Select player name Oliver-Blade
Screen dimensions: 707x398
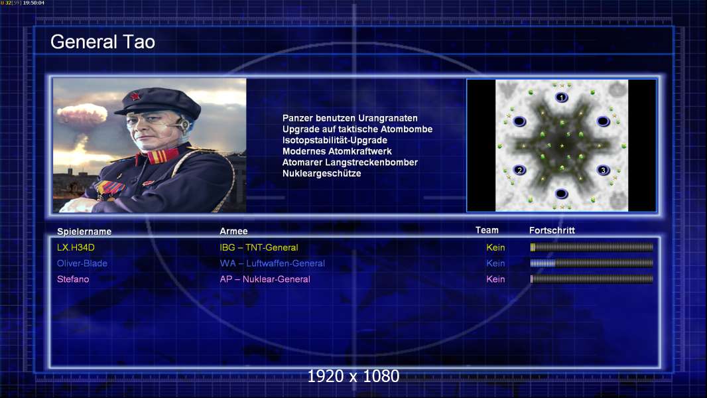[82, 263]
